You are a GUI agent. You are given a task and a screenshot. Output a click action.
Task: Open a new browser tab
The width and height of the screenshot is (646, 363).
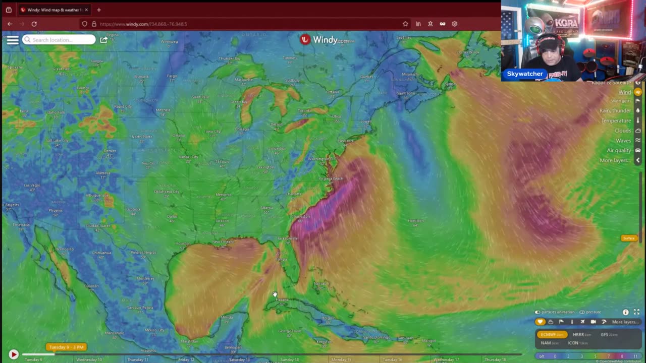99,10
